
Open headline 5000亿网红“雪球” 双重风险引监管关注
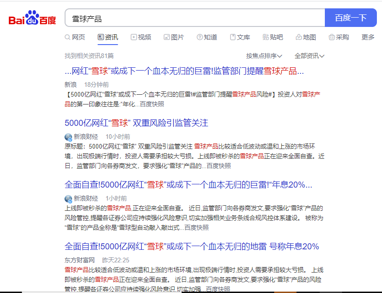click(137, 123)
